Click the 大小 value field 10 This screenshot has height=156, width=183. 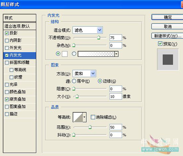tap(116, 97)
